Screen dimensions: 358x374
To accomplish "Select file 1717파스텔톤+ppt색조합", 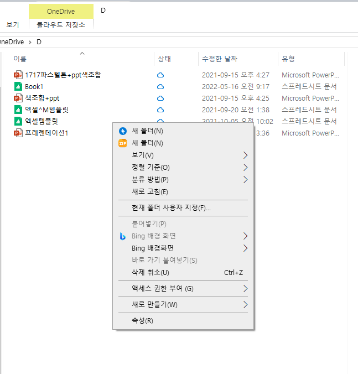I will (63, 75).
